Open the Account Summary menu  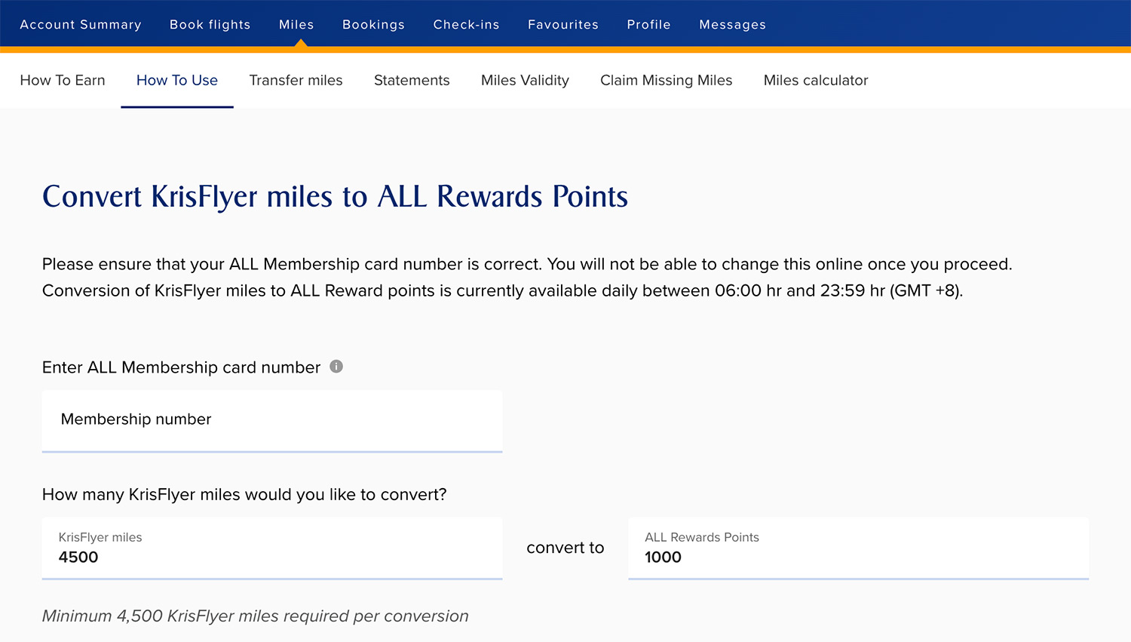point(81,24)
